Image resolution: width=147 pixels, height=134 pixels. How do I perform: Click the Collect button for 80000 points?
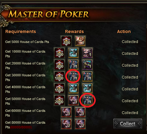click(128, 124)
